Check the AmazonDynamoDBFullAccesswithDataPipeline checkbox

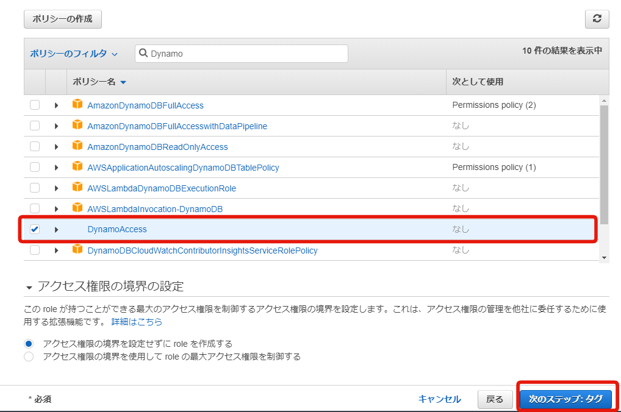[x=35, y=126]
